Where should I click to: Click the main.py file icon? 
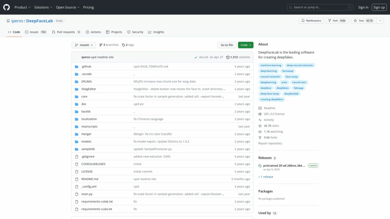76,194
